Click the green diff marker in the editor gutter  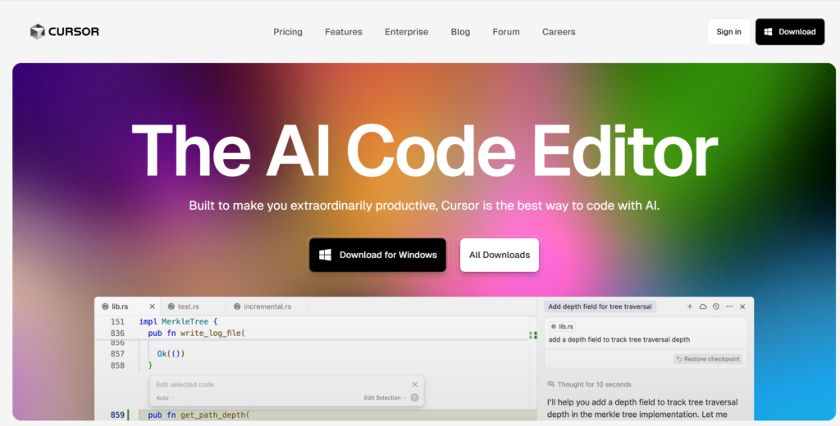pos(128,415)
